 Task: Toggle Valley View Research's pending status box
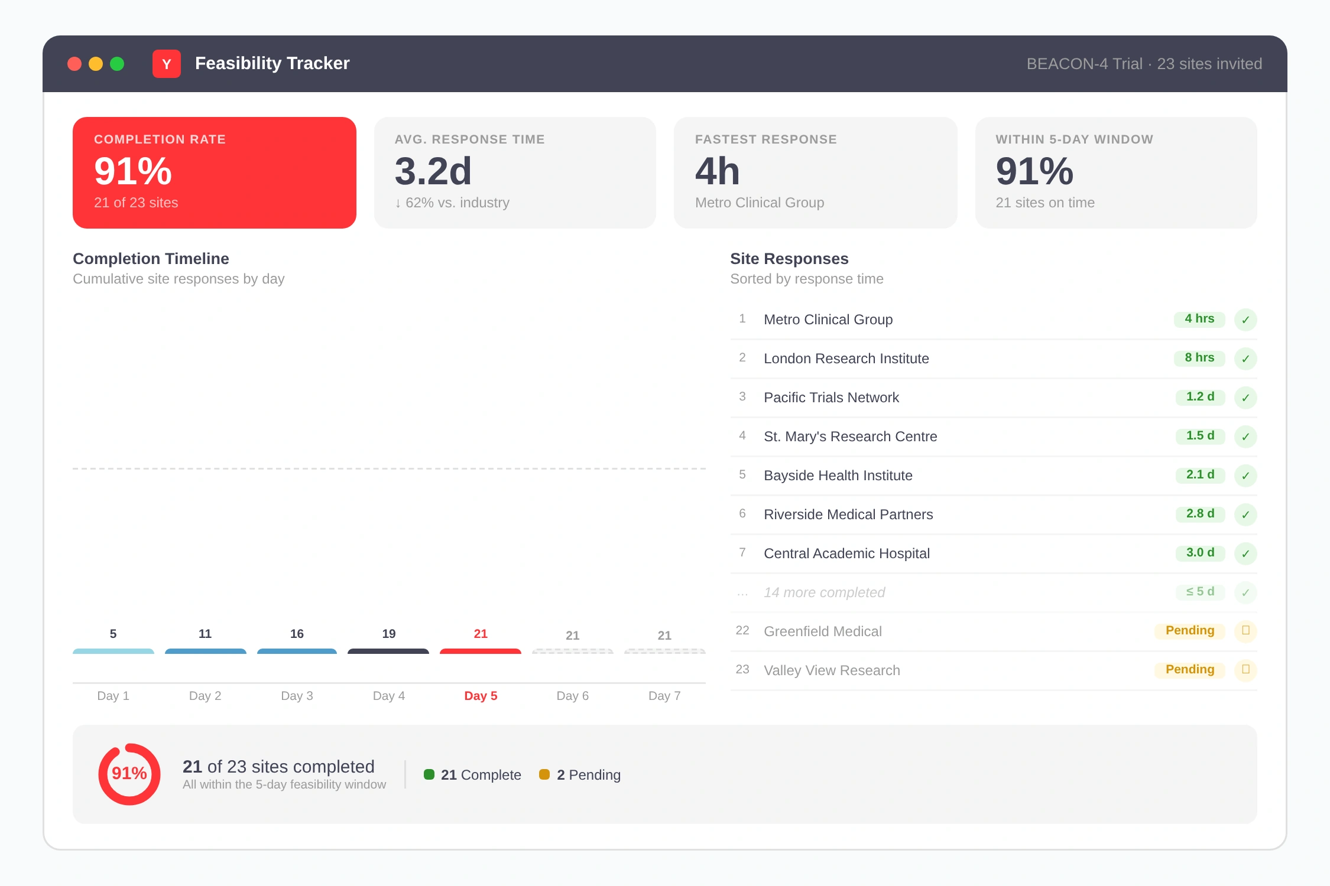point(1245,670)
